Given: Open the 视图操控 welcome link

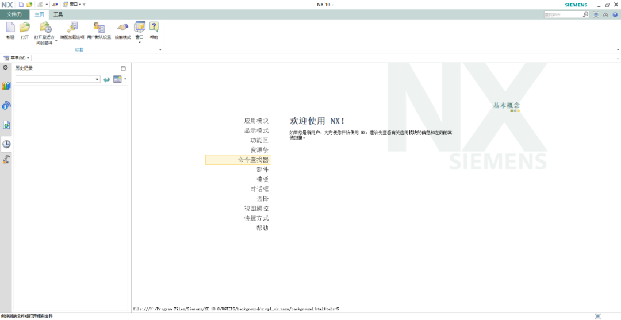Looking at the screenshot, I should (x=256, y=209).
